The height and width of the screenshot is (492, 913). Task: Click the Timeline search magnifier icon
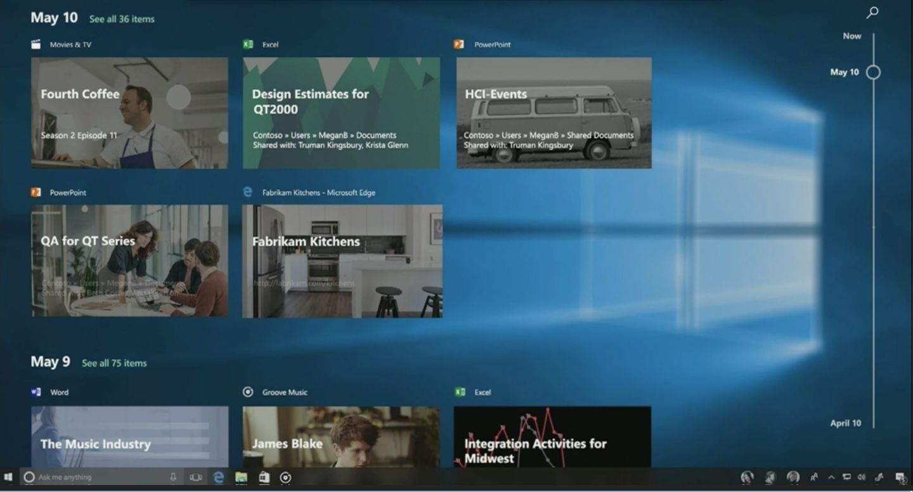click(872, 12)
